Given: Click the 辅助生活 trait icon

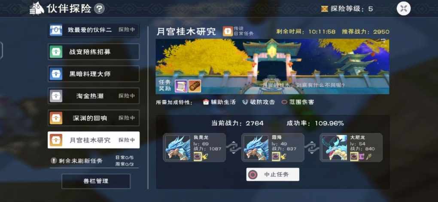Looking at the screenshot, I should pyautogui.click(x=206, y=102).
